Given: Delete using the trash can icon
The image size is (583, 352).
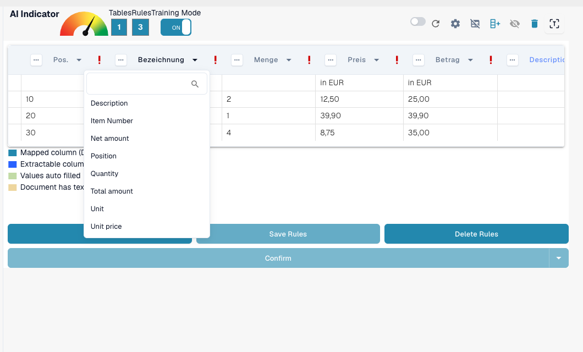Looking at the screenshot, I should point(535,24).
